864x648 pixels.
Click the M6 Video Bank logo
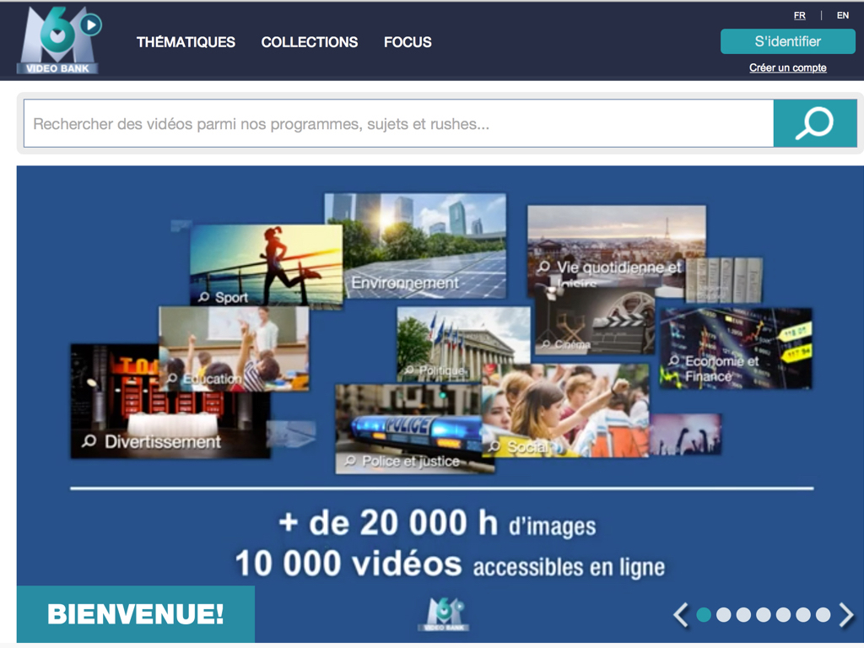[59, 40]
